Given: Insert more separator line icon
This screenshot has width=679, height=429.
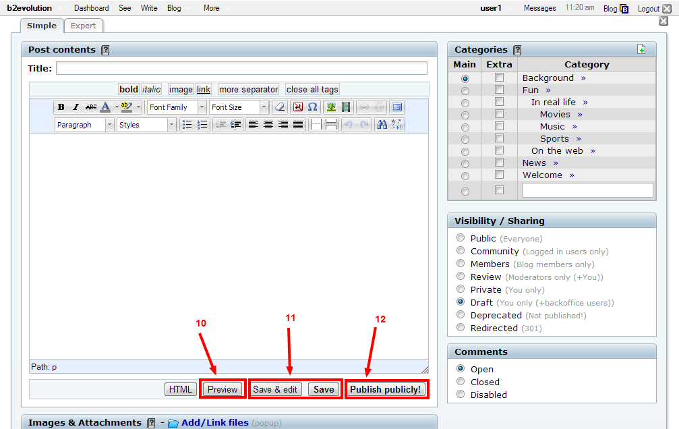Looking at the screenshot, I should (316, 125).
